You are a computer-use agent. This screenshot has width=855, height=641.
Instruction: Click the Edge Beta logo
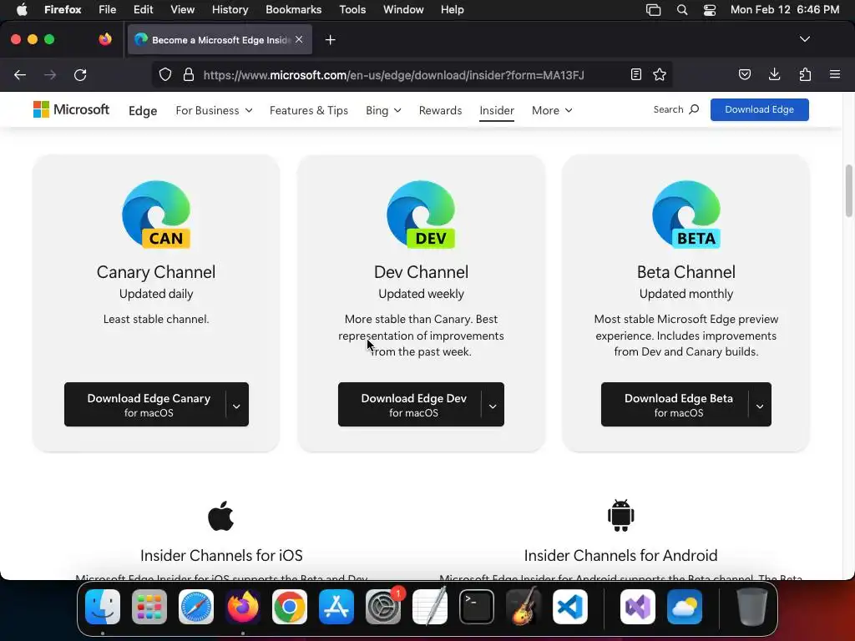pyautogui.click(x=686, y=215)
